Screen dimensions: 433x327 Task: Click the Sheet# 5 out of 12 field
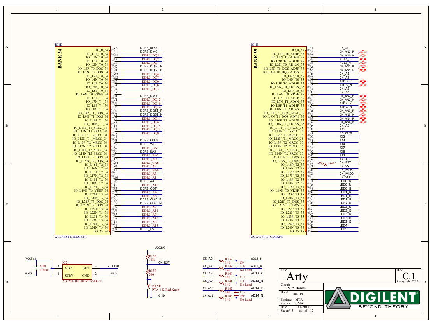(297, 311)
